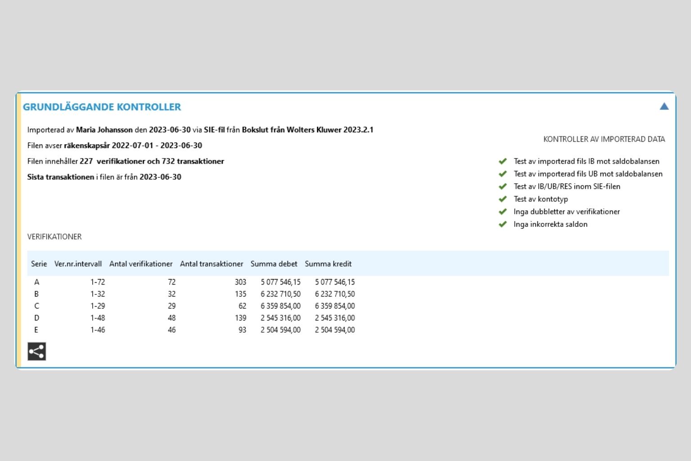Image resolution: width=691 pixels, height=461 pixels.
Task: Click checkmark for IB mot saldobalansen test
Action: 503,161
